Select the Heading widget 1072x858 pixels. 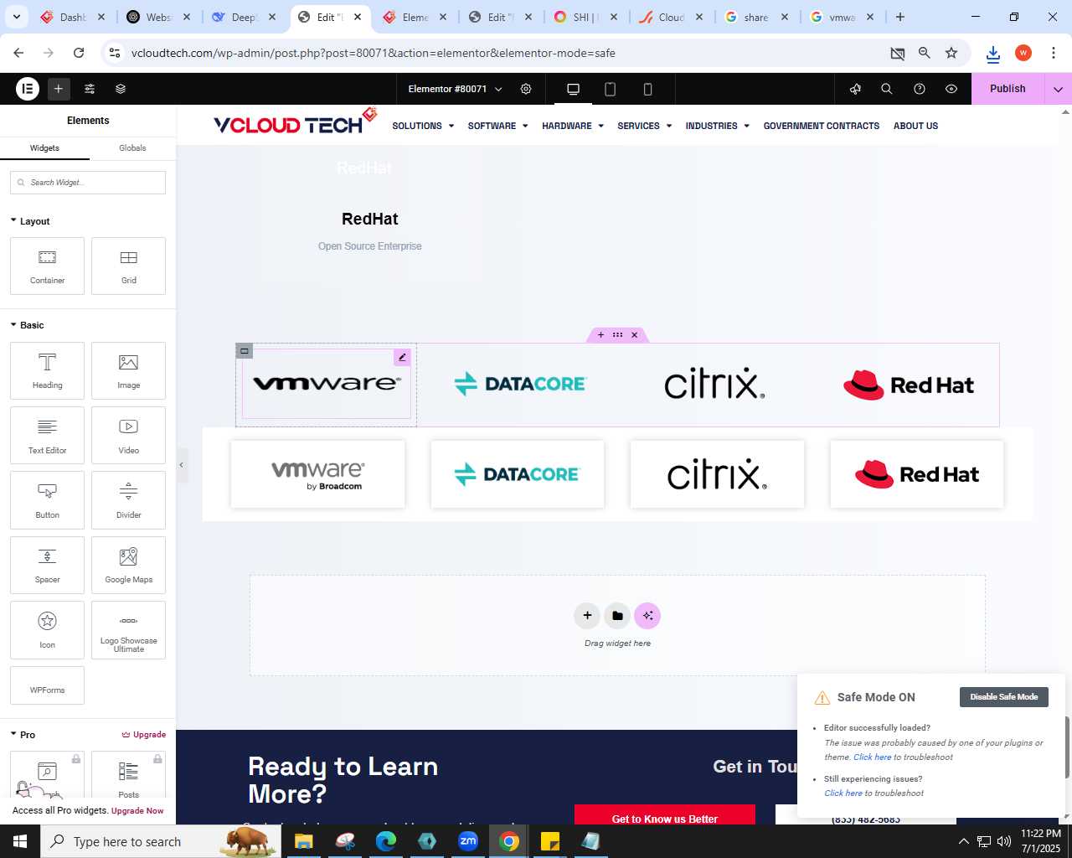pos(47,370)
